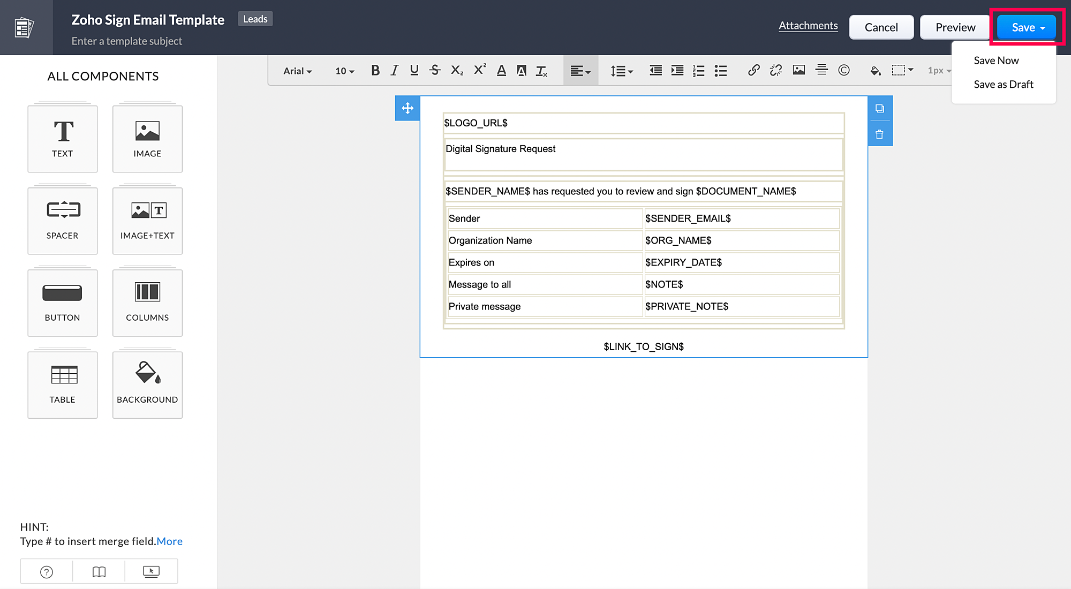Toggle italic text formatting
This screenshot has height=589, width=1071.
click(395, 71)
